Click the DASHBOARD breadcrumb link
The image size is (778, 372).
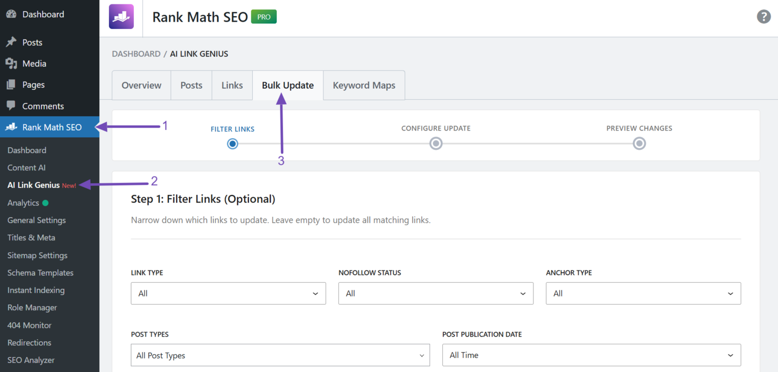(136, 54)
